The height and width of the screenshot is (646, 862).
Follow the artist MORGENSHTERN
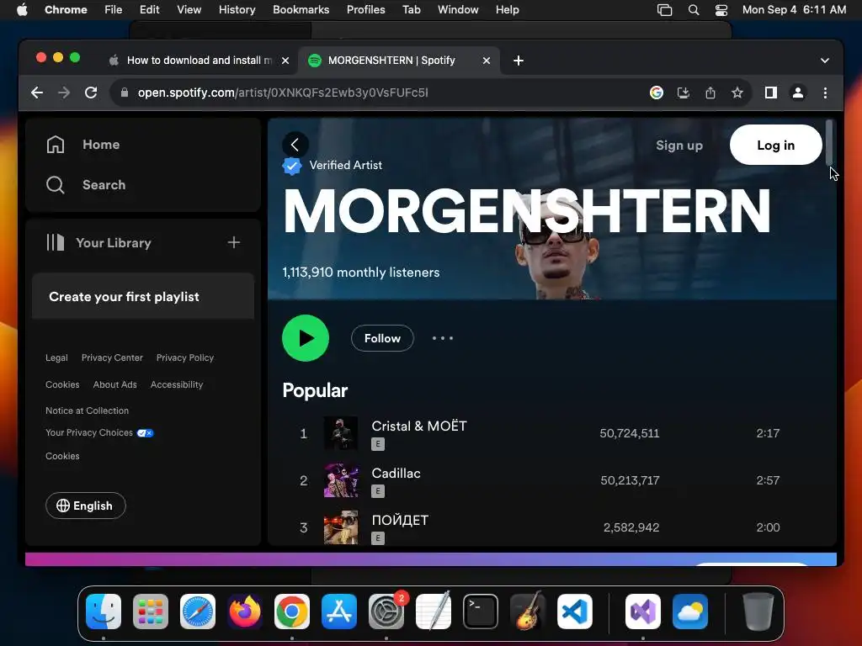tap(383, 338)
